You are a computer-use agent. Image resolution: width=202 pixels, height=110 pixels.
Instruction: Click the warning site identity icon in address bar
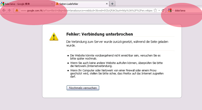(x=17, y=10)
